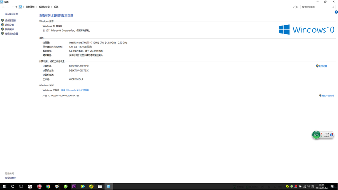Image resolution: width=338 pixels, height=190 pixels.
Task: Click the WORKGROUP value text
Action: (76, 79)
